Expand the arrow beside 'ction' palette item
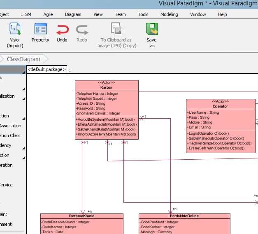Image resolution: width=258 pixels, height=234 pixels. (x=24, y=158)
